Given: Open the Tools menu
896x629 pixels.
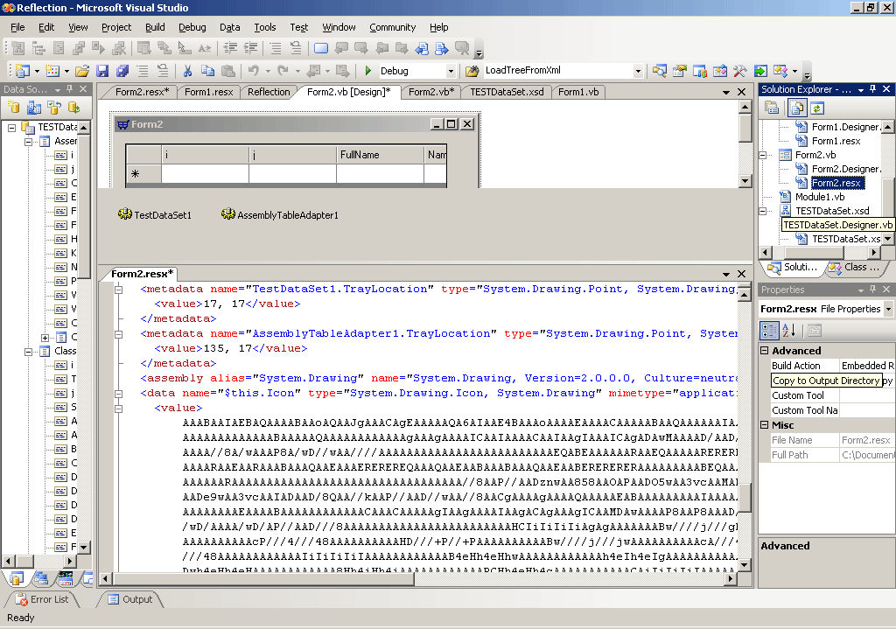Looking at the screenshot, I should pos(264,27).
